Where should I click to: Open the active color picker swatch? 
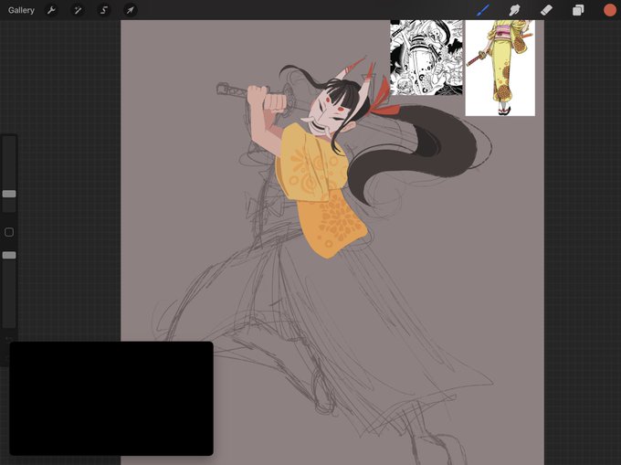609,10
